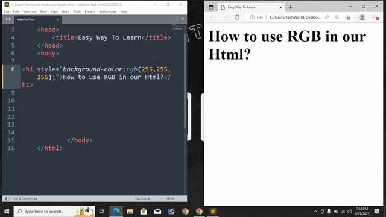Click the Edge forward arrow
Screen dimensions: 386x217
click(224, 17)
